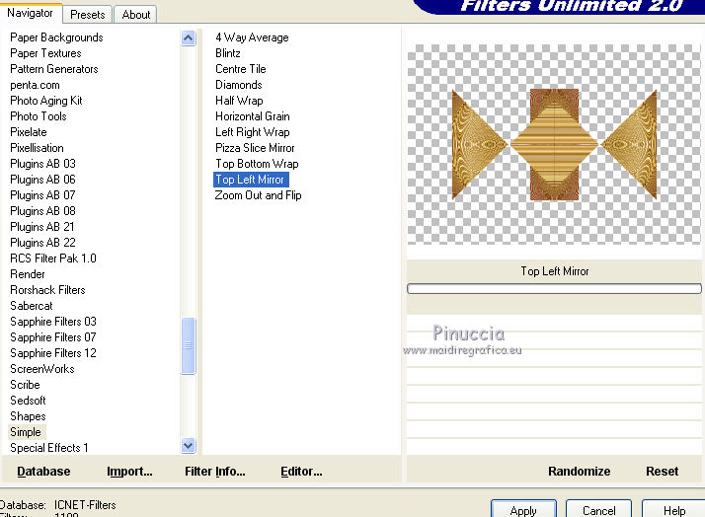Select Plugins AB 06 category
This screenshot has width=705, height=517.
[x=42, y=180]
